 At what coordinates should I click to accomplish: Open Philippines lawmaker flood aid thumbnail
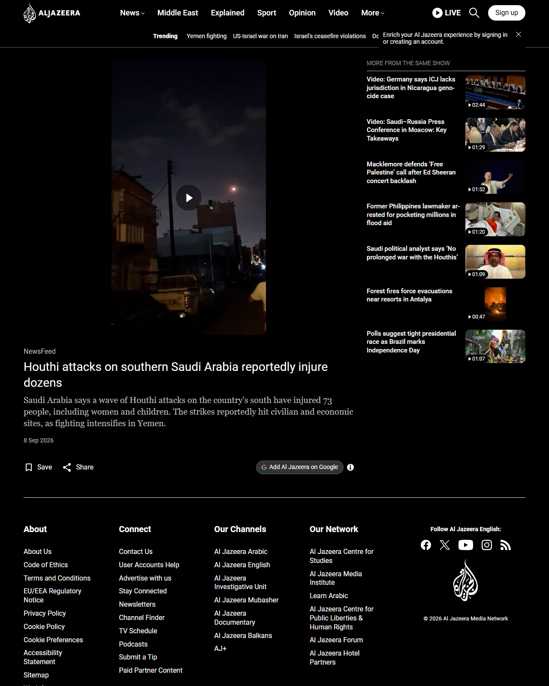coord(495,220)
